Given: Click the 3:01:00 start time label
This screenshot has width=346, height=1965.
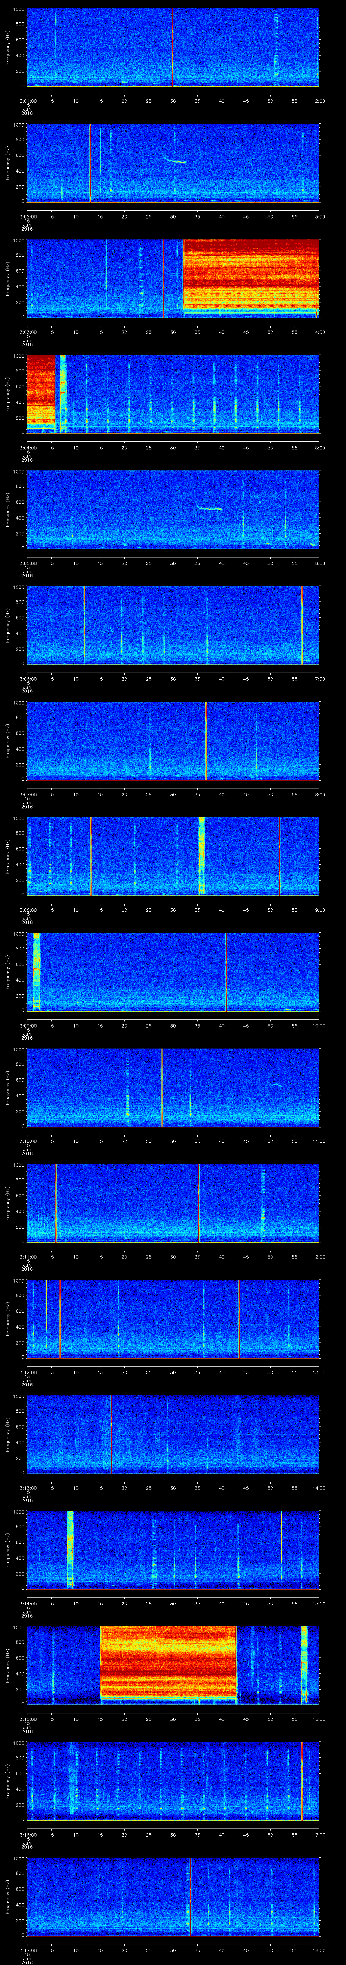Looking at the screenshot, I should click(x=28, y=101).
